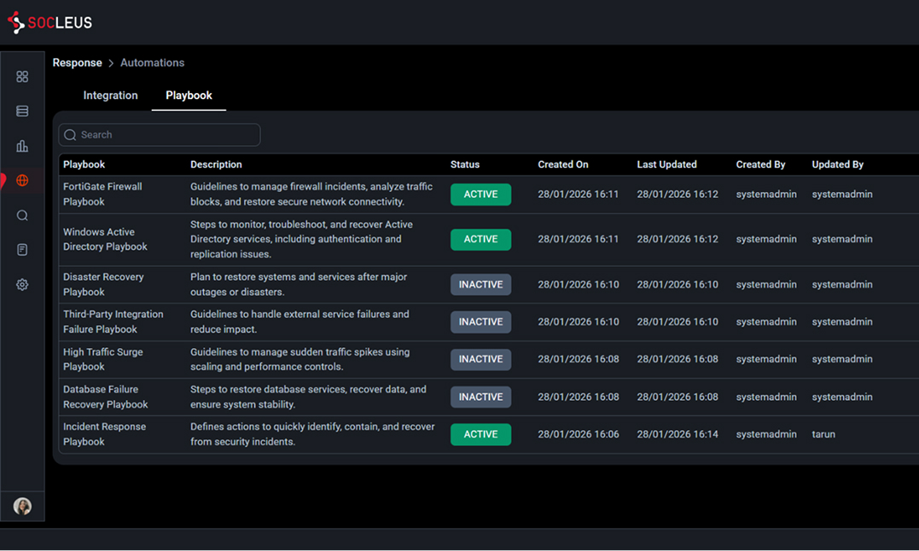Viewport: 919px width, 551px height.
Task: Open the Database Failure Recovery Playbook entry
Action: click(105, 397)
